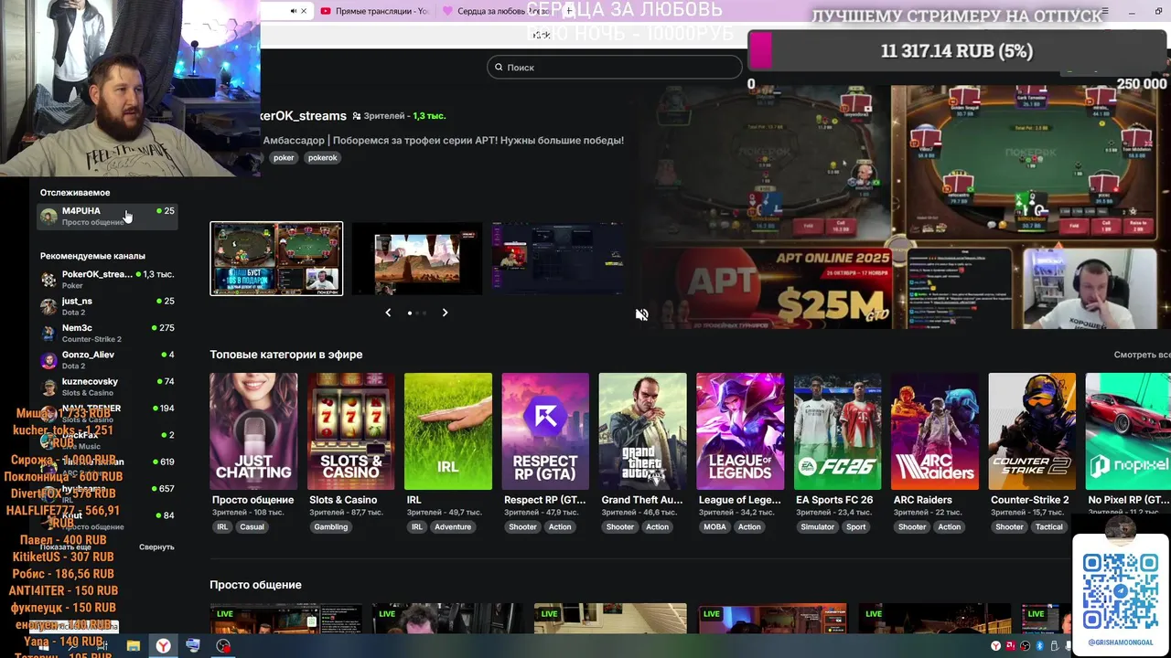The width and height of the screenshot is (1171, 658).
Task: Click the search magnifier icon
Action: pyautogui.click(x=499, y=67)
